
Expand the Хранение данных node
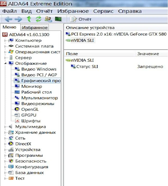tap(5, 132)
